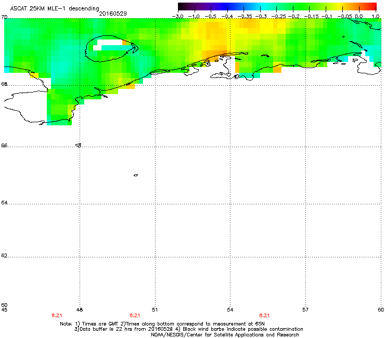Select the latitude axis label 66

[4, 145]
